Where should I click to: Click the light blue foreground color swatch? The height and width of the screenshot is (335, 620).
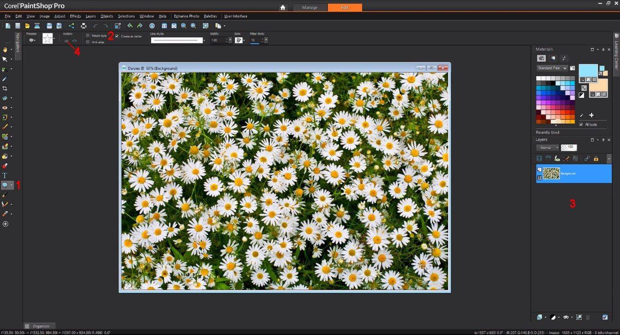point(588,70)
